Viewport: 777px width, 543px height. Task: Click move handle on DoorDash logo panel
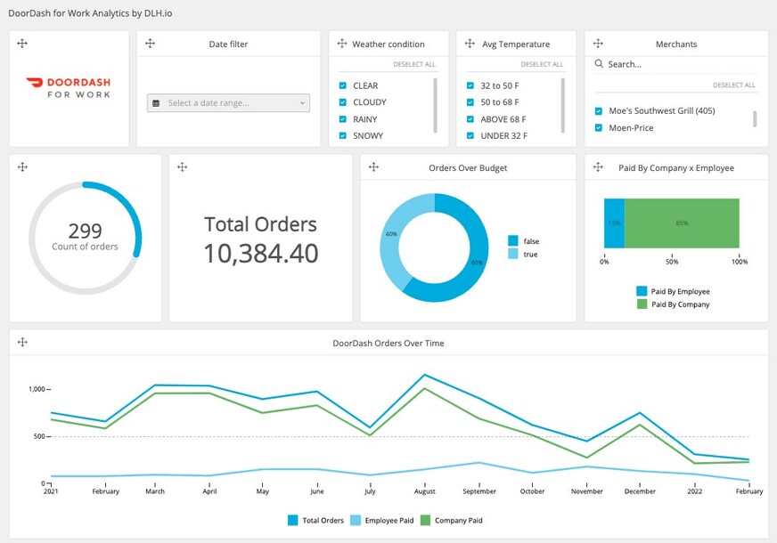click(22, 44)
